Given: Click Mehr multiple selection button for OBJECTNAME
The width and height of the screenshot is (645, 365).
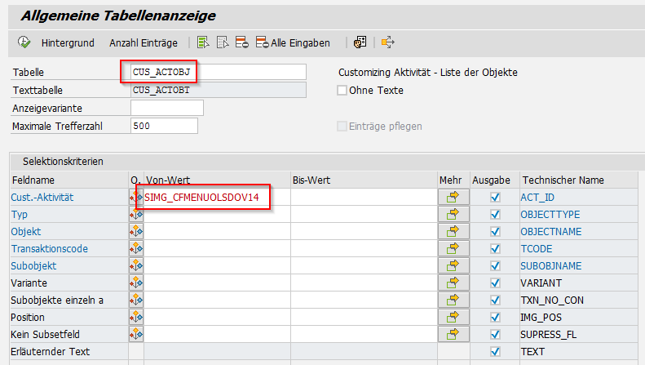Looking at the screenshot, I should 453,232.
